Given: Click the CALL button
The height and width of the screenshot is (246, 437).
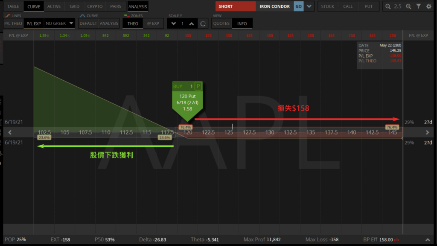Looking at the screenshot, I should click(347, 6).
